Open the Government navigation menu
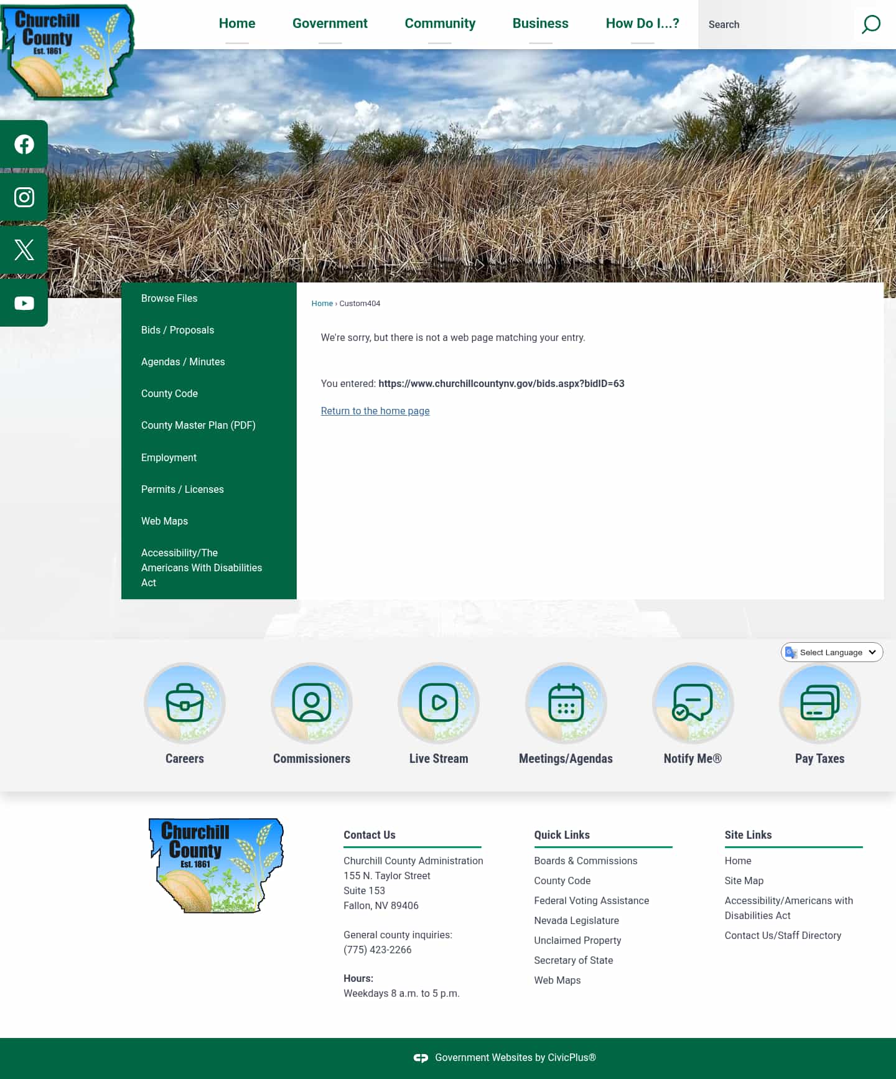896x1079 pixels. click(330, 24)
